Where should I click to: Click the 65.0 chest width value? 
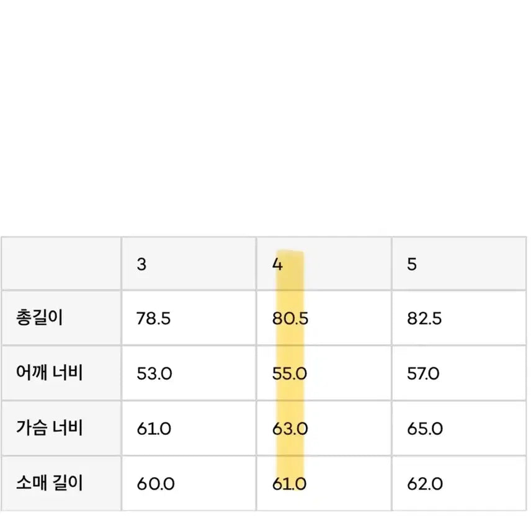[x=425, y=429]
